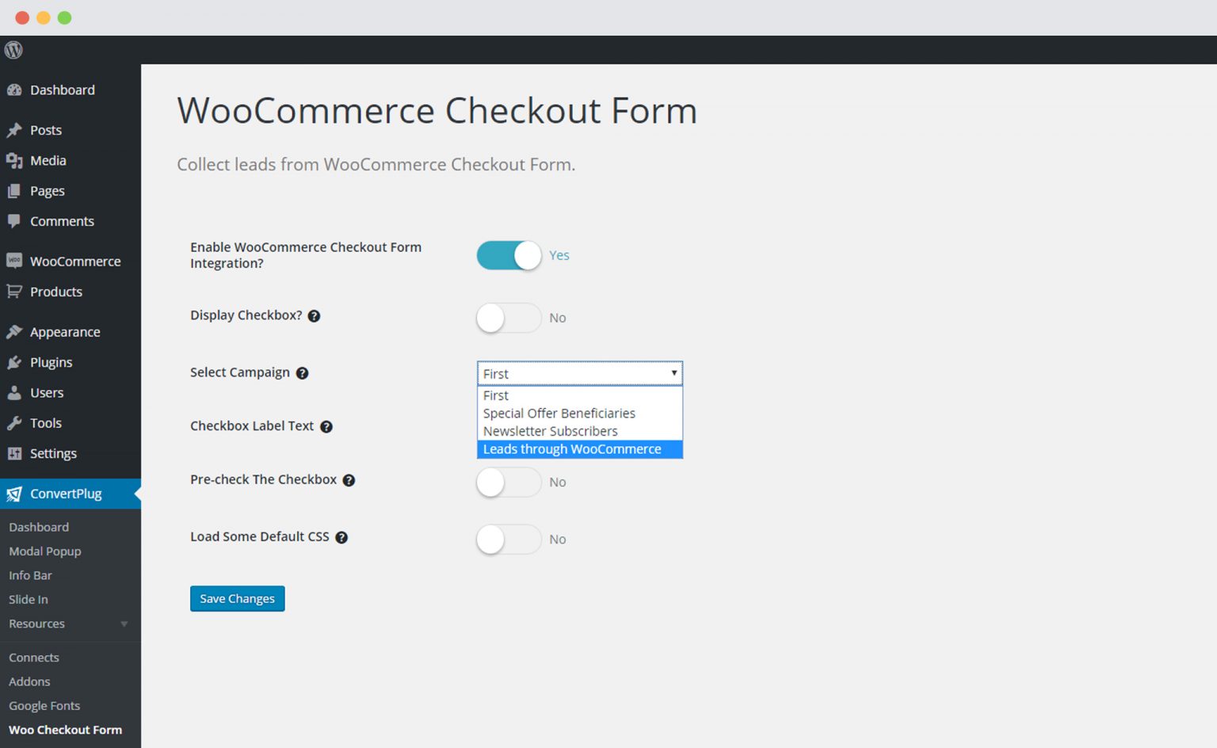Open the Google Fonts link

44,705
